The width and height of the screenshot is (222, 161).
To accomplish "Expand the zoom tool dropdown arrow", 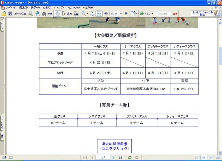I will pos(87,14).
